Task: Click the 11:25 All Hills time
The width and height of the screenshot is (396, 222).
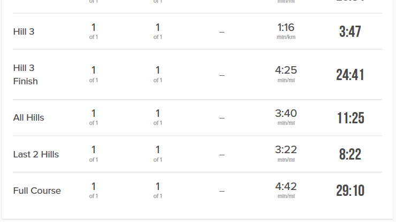Action: point(351,118)
